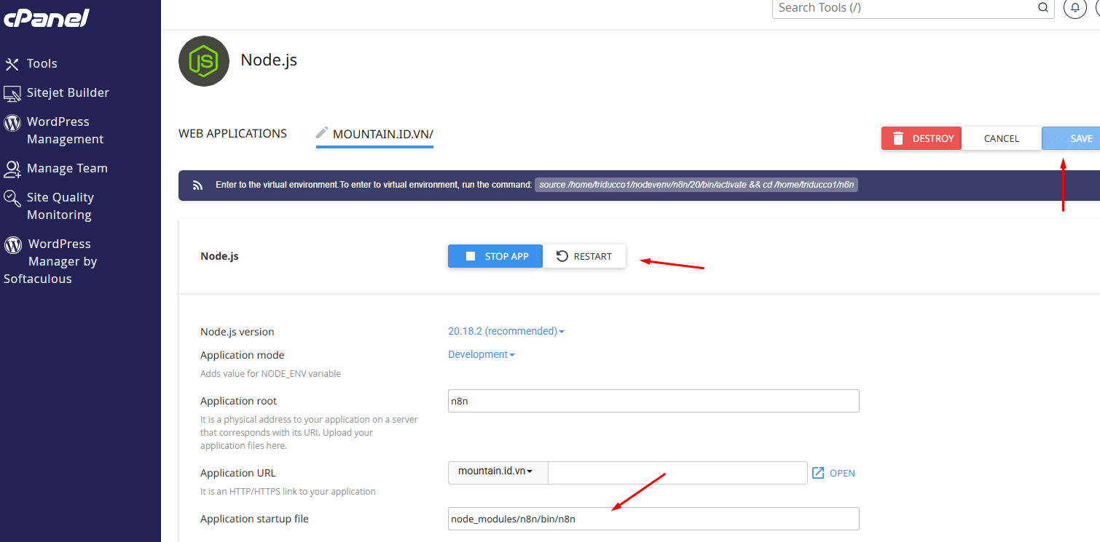Switch to the Web Applications tab
Screen dimensions: 1100x542
pyautogui.click(x=232, y=133)
